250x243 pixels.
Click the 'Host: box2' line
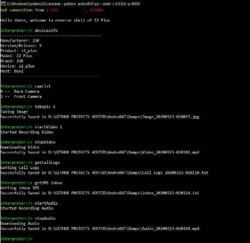(12, 71)
